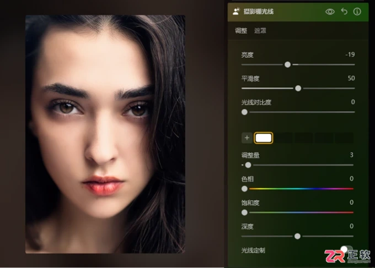Click the 亮度 slider handle
Viewport: 375px width, 268px height.
(287, 64)
